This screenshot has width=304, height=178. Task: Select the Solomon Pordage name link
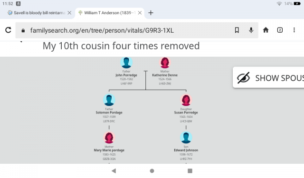coord(109,112)
